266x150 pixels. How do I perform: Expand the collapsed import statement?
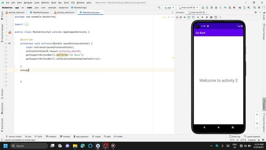27,25
